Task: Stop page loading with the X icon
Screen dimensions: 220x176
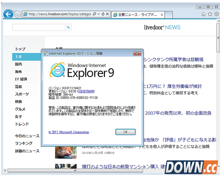Action: (107, 14)
